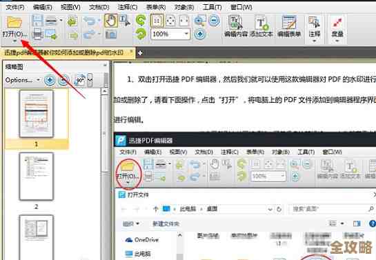Expand the dropdown arrow next to the scanner icon
376x260 pixels.
(x=61, y=21)
